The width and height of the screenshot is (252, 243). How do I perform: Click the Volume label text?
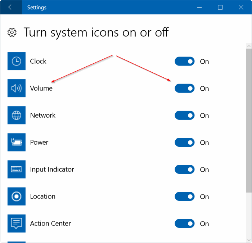(41, 88)
